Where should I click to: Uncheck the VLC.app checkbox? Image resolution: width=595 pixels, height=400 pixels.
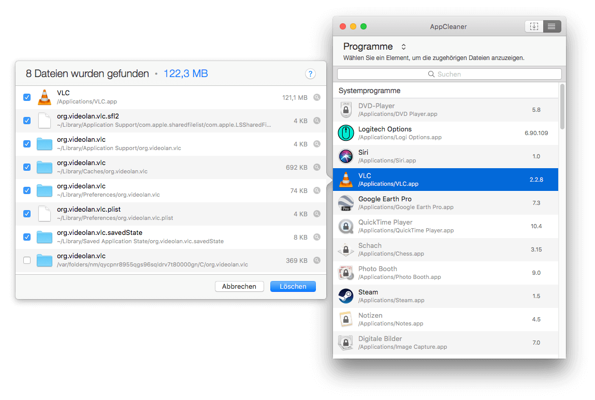click(27, 97)
